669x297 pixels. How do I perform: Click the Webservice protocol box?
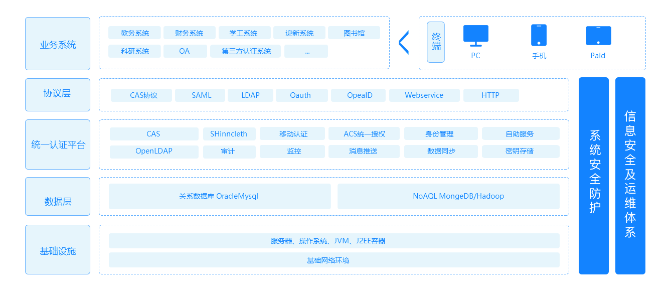pyautogui.click(x=424, y=95)
